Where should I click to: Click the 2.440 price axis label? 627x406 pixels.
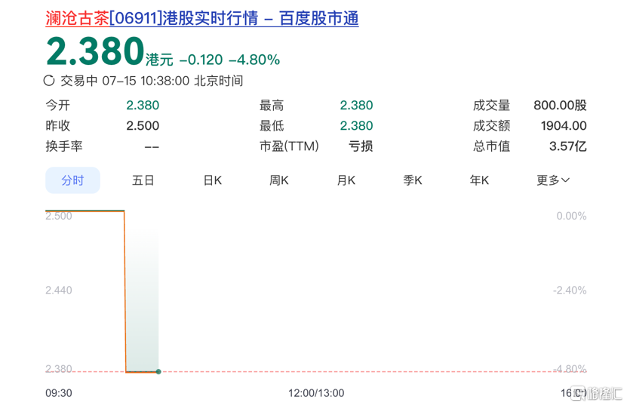click(x=59, y=290)
